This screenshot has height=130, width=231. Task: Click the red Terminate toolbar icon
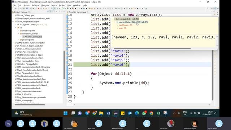[x=38, y=8]
